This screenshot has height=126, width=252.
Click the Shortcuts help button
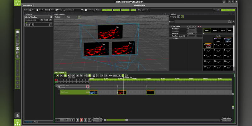[x=146, y=10]
